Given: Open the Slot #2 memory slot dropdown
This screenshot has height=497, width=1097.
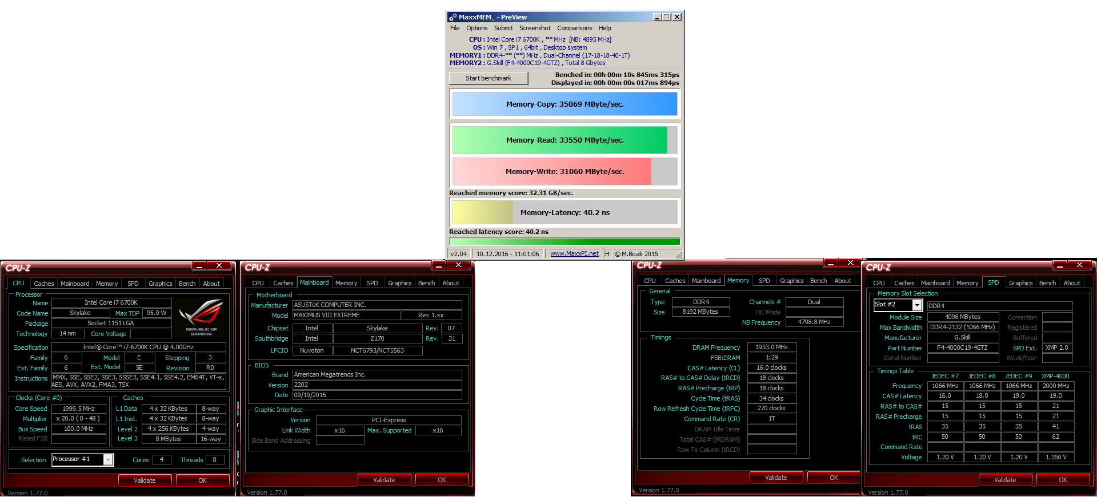Looking at the screenshot, I should click(917, 305).
